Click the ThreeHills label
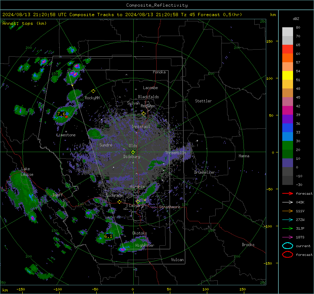This screenshot has width=314, height=294. coord(175,153)
